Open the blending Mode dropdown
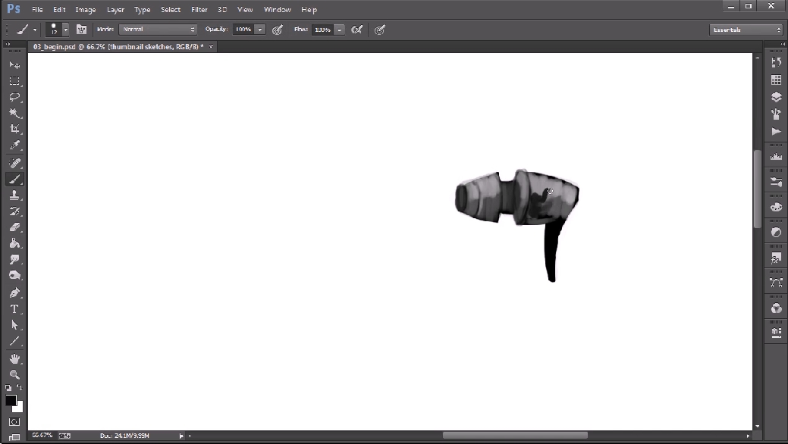The width and height of the screenshot is (788, 444). pos(158,30)
